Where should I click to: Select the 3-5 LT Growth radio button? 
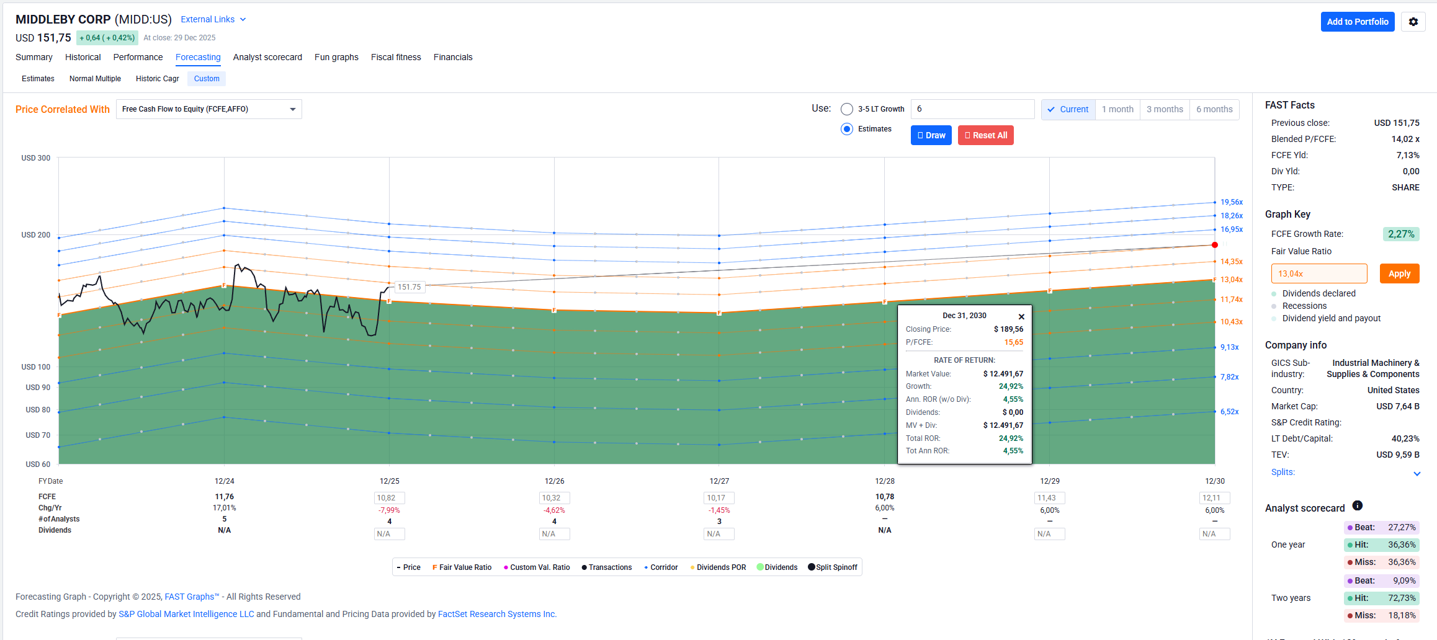tap(847, 109)
